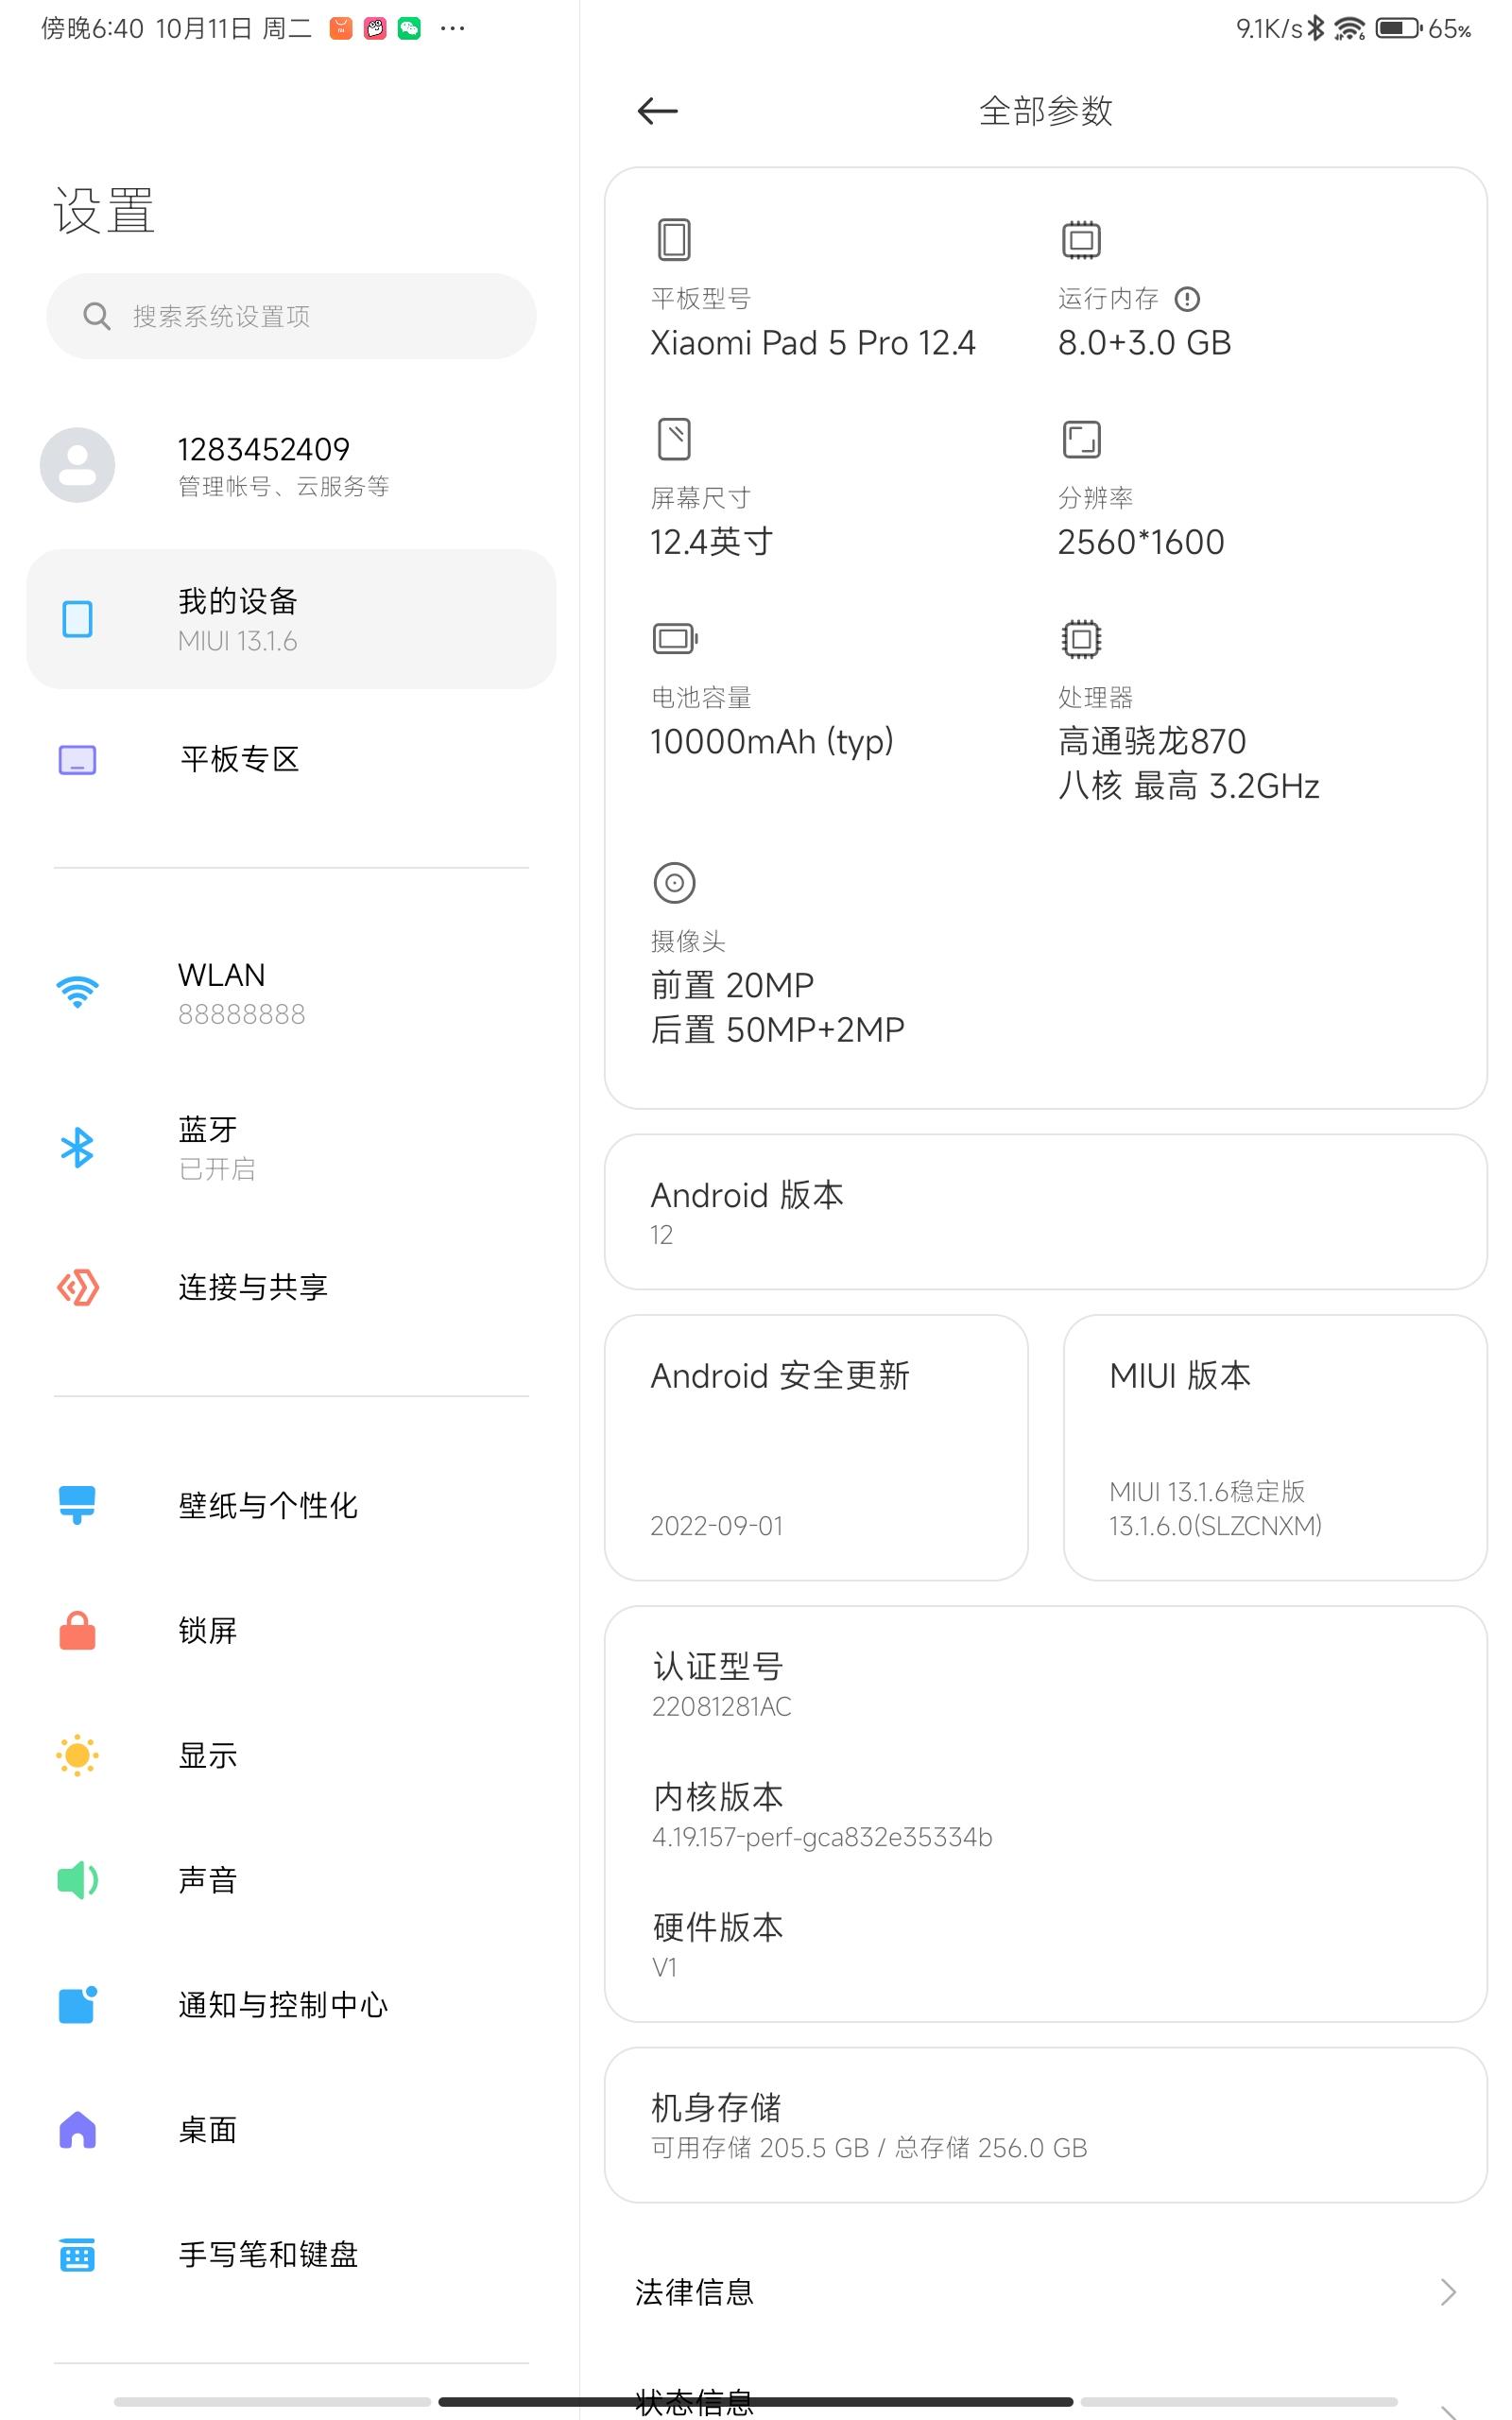Open 手写笔和键盘 settings entry
This screenshot has width=1512, height=2420.
pyautogui.click(x=291, y=2255)
